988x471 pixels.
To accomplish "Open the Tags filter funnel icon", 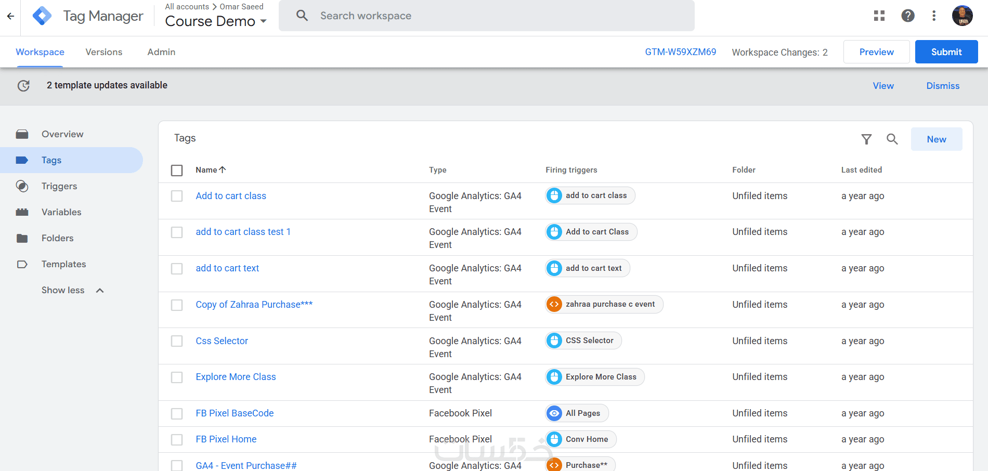I will coord(866,139).
